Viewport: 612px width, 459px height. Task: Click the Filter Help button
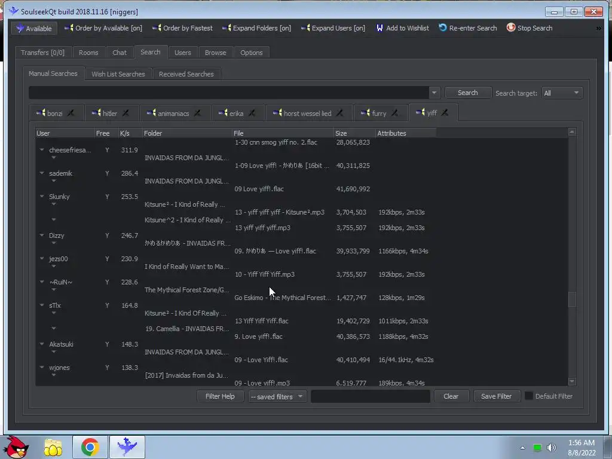(x=220, y=396)
